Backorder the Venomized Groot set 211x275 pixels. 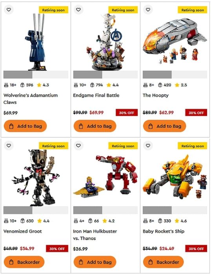point(24,262)
